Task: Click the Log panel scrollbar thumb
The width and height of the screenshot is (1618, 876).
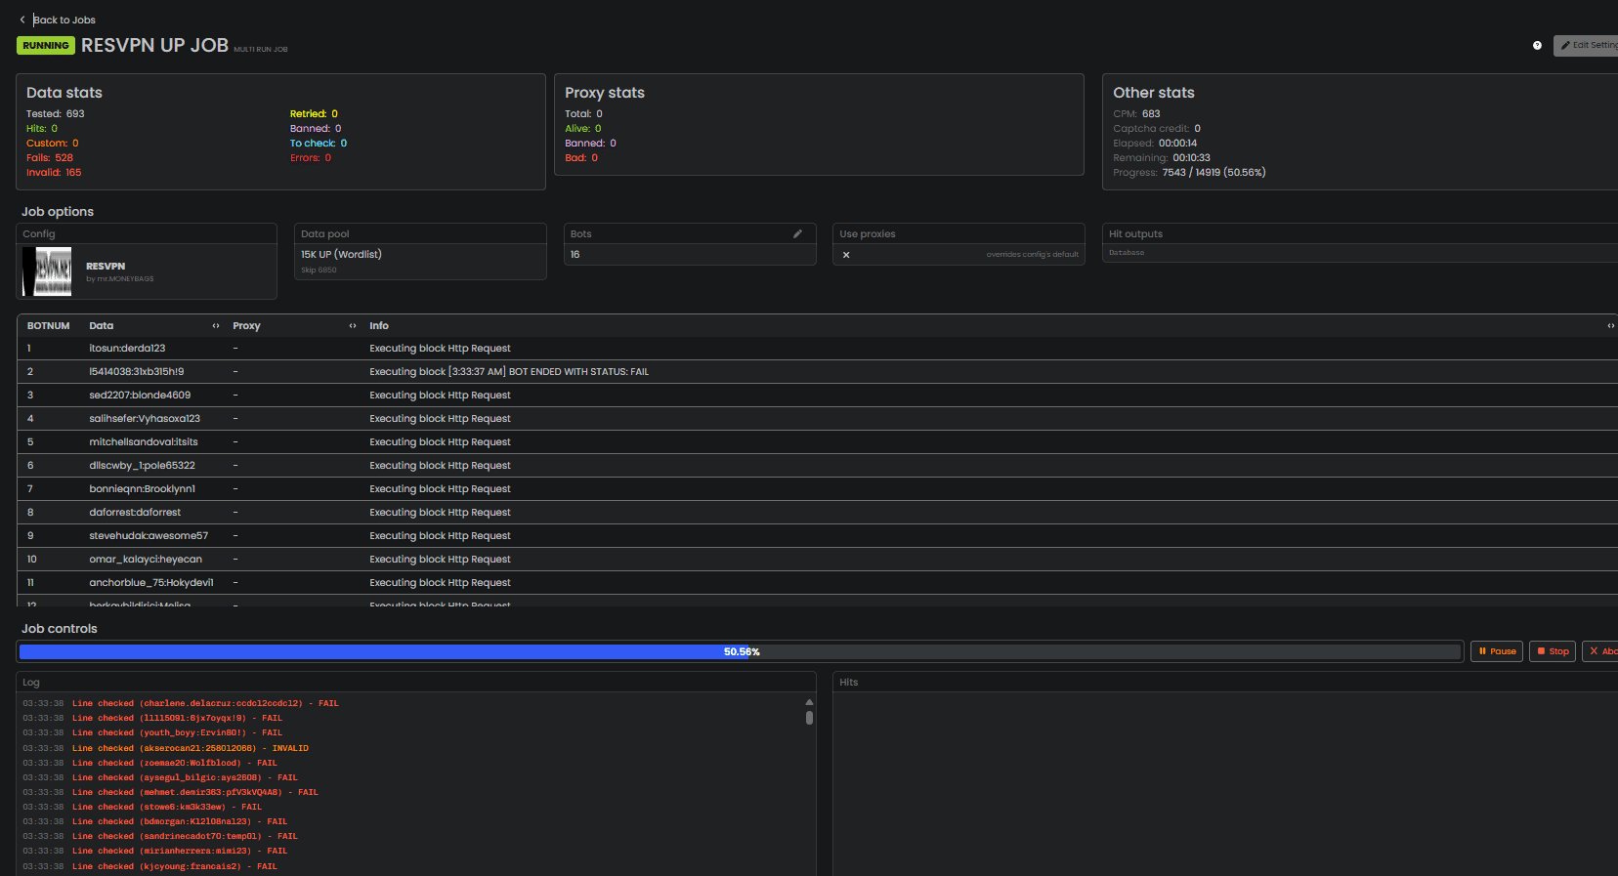Action: 809,718
